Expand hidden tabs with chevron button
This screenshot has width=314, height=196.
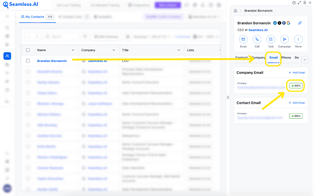(305, 60)
